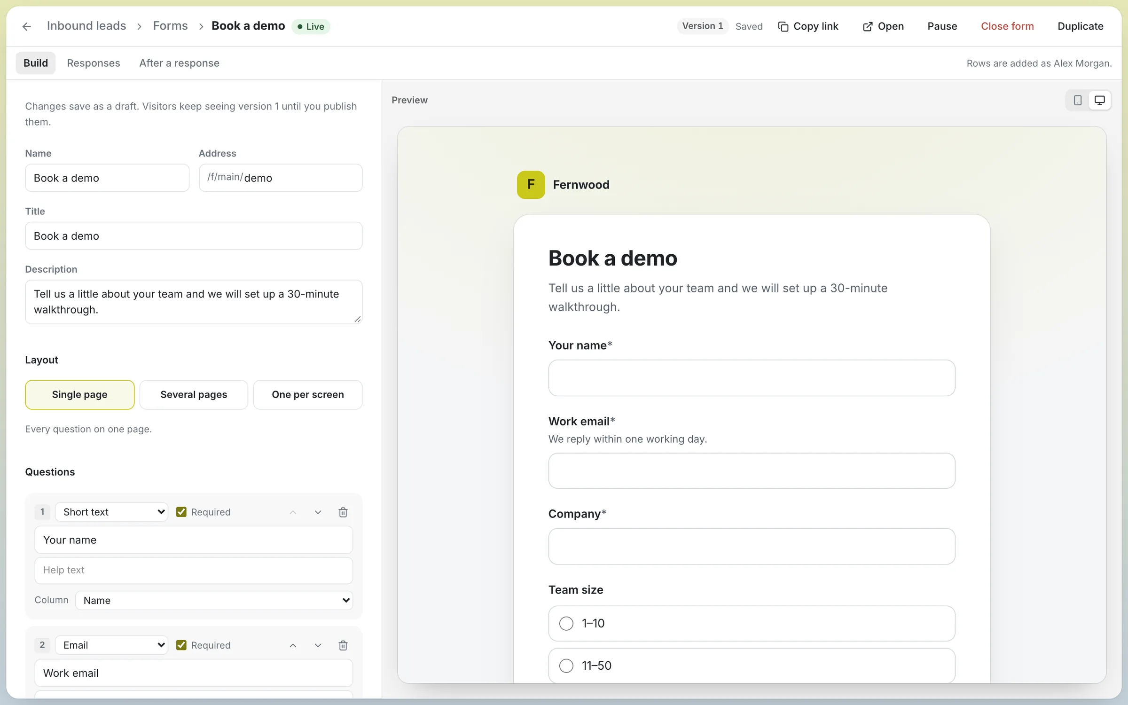This screenshot has height=705, width=1128.
Task: Click the Work email label field
Action: coord(194,673)
